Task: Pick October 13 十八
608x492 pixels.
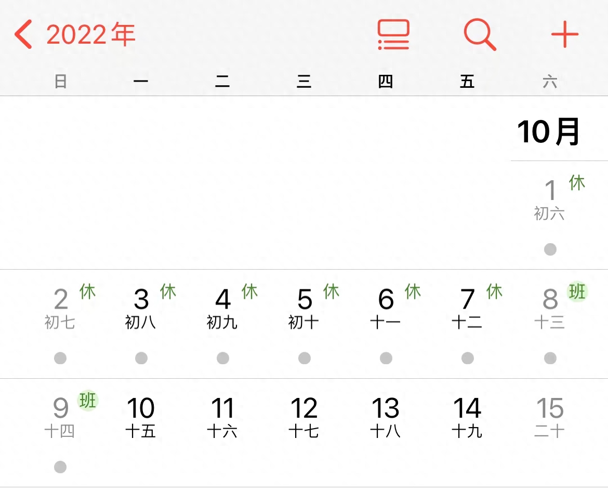Action: click(386, 417)
